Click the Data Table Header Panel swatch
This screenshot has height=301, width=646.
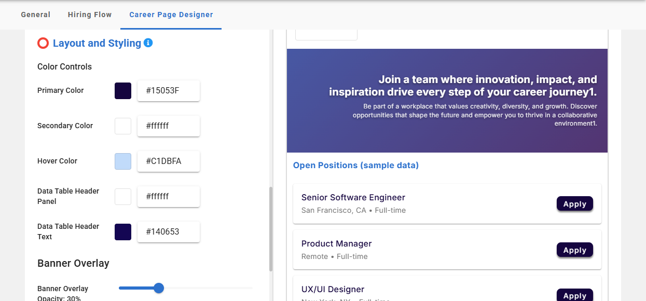click(x=123, y=197)
